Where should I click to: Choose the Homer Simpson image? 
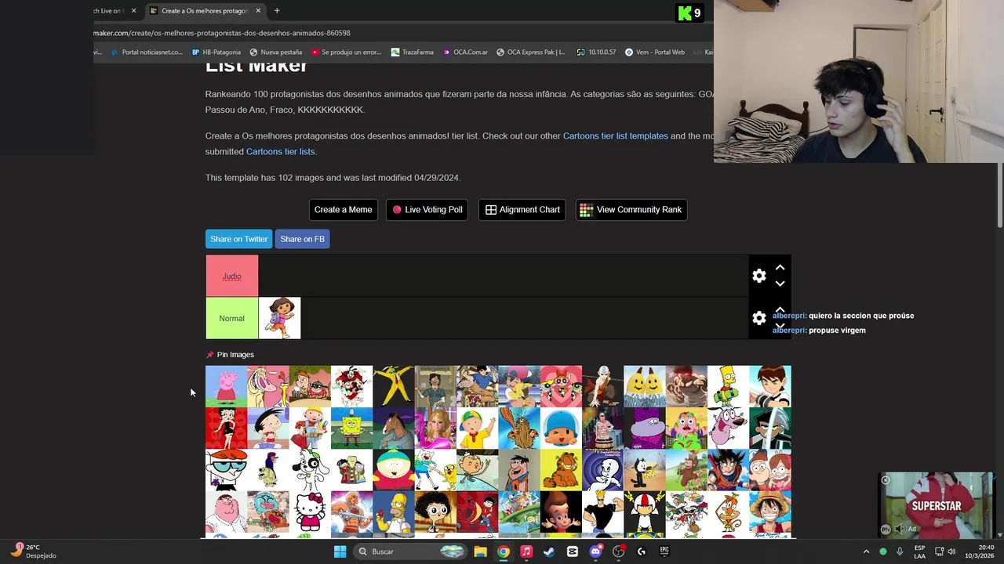point(394,512)
